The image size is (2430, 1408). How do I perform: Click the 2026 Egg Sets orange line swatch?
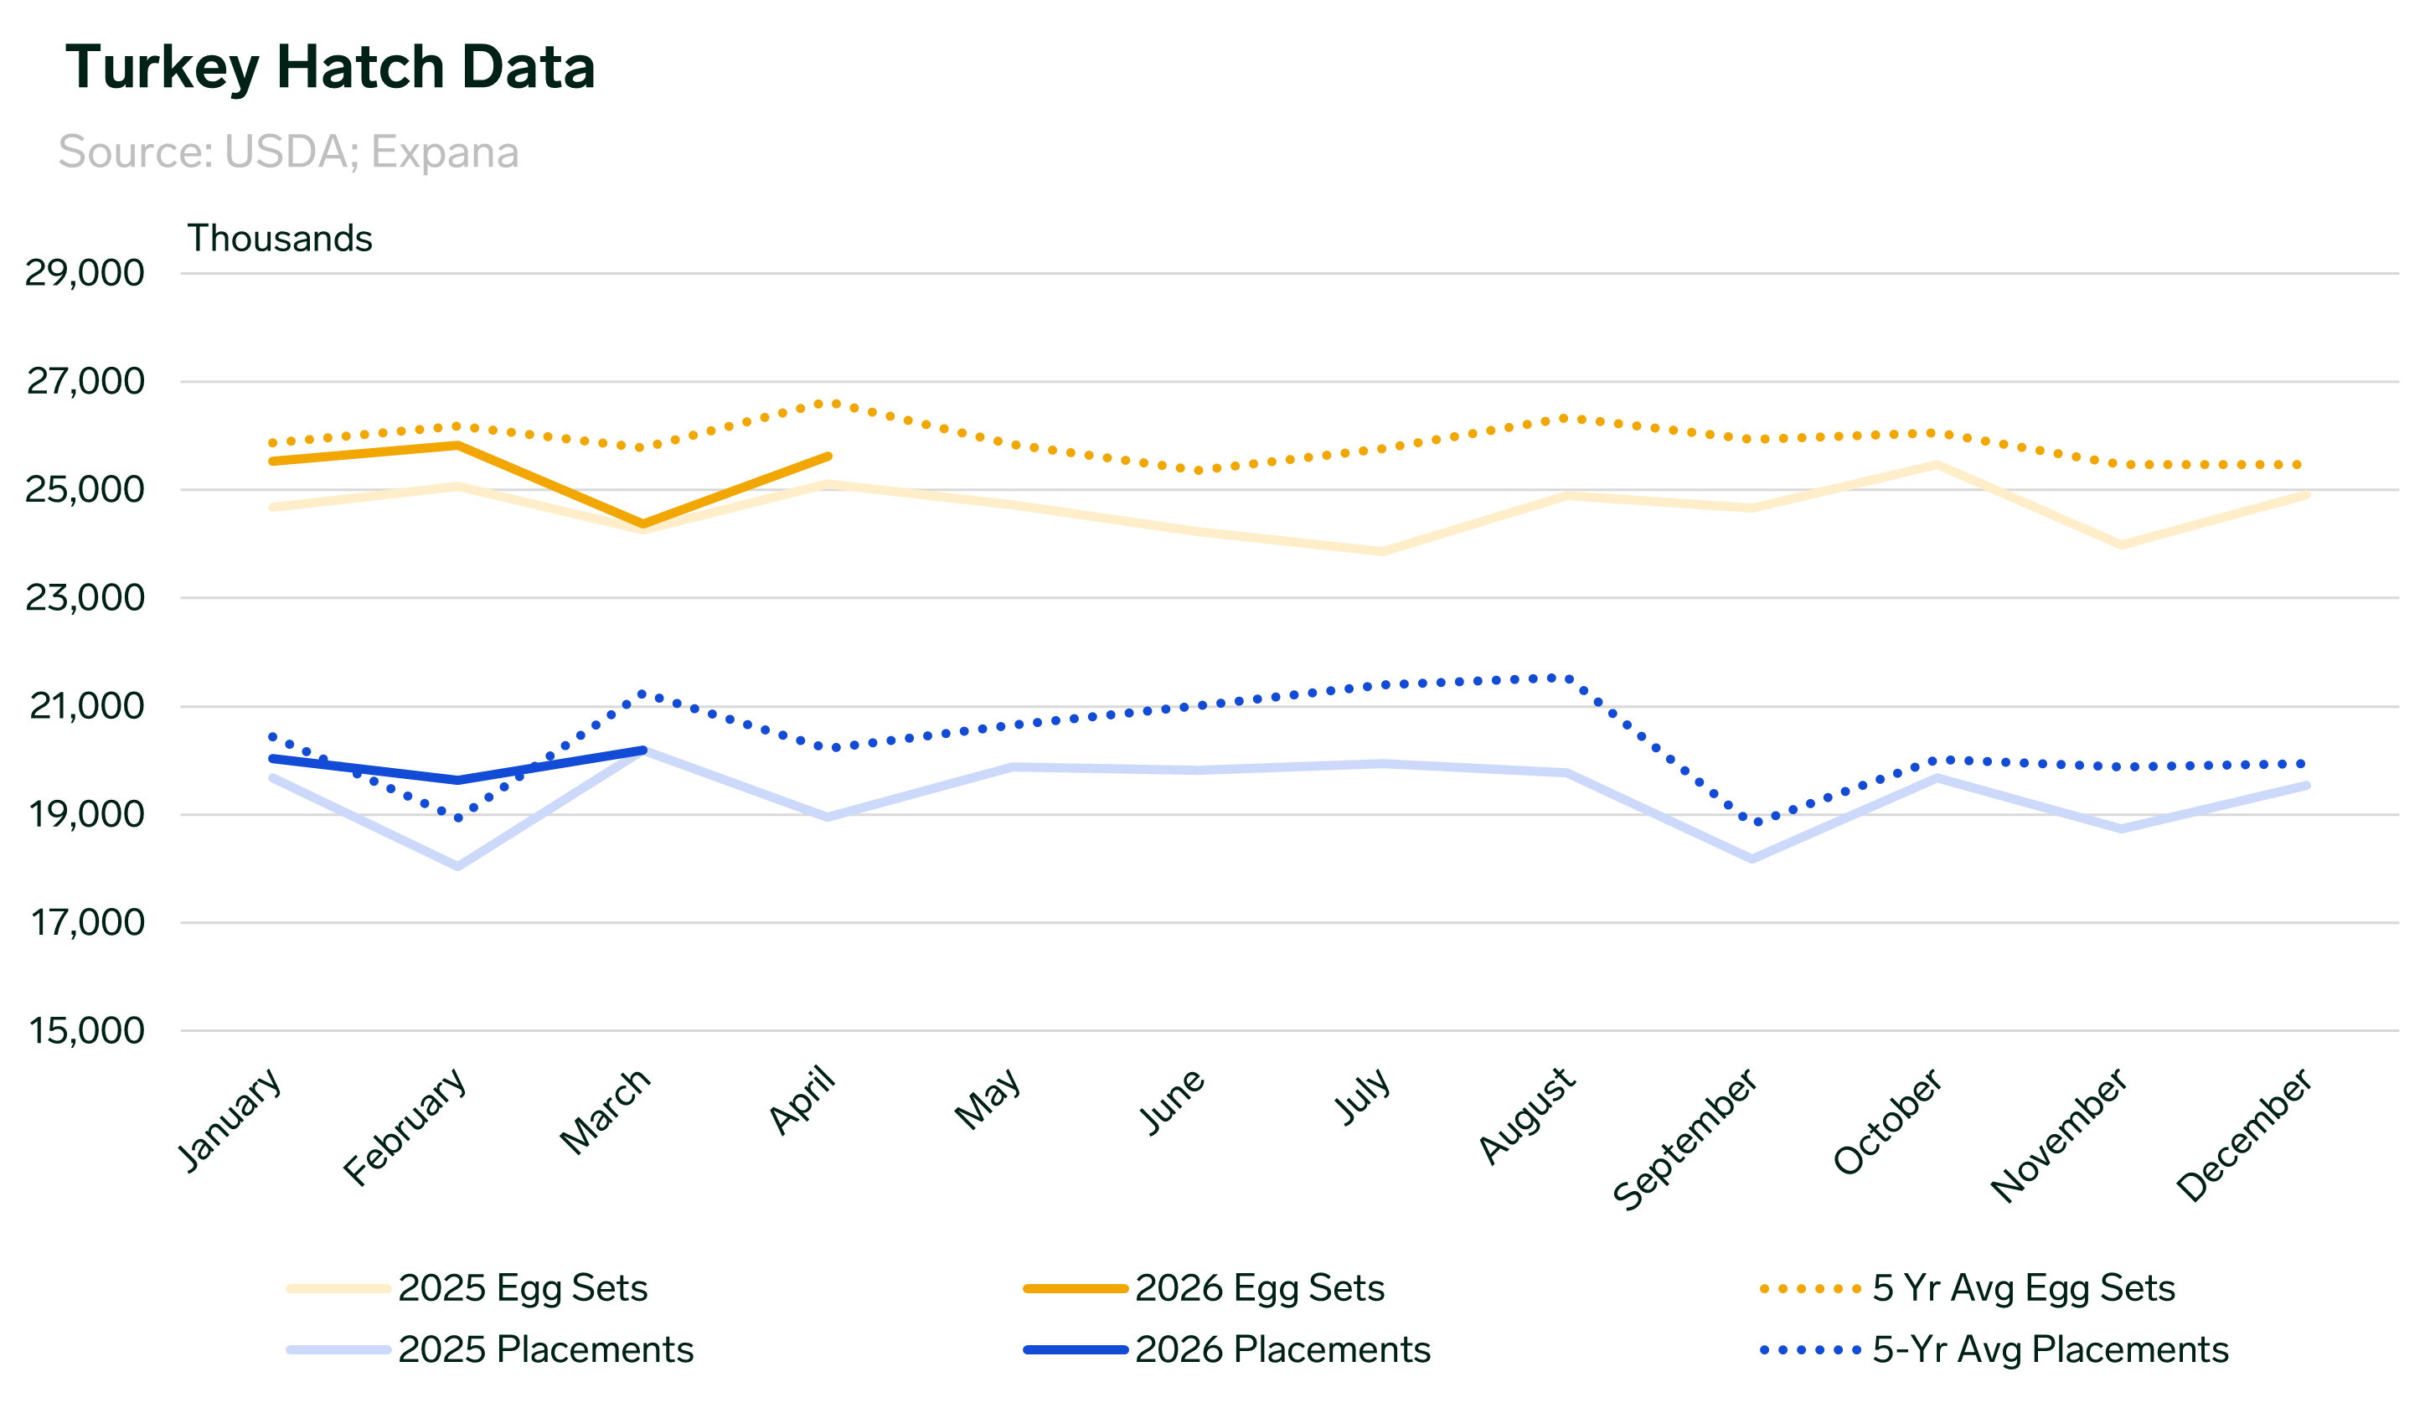[x=1076, y=1289]
